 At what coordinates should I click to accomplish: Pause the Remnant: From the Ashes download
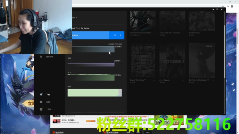(120, 35)
